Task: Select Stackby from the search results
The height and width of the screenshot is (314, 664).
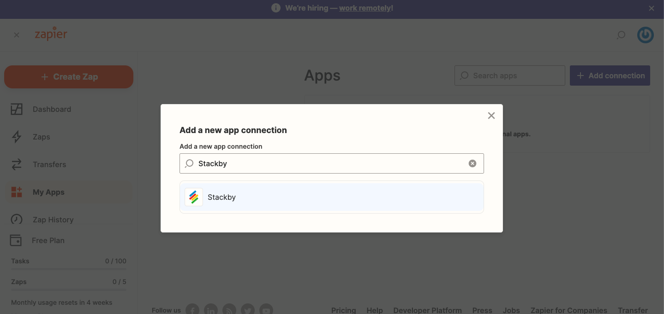Action: pos(331,197)
